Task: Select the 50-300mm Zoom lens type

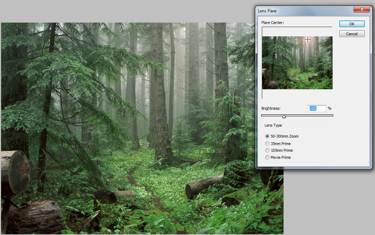Action: [x=268, y=136]
